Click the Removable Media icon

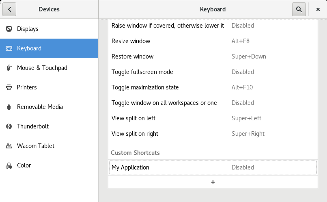[x=9, y=107]
